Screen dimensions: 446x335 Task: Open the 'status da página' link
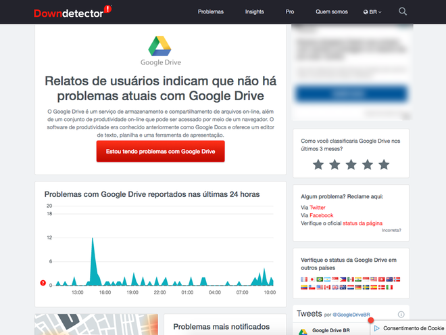(363, 223)
